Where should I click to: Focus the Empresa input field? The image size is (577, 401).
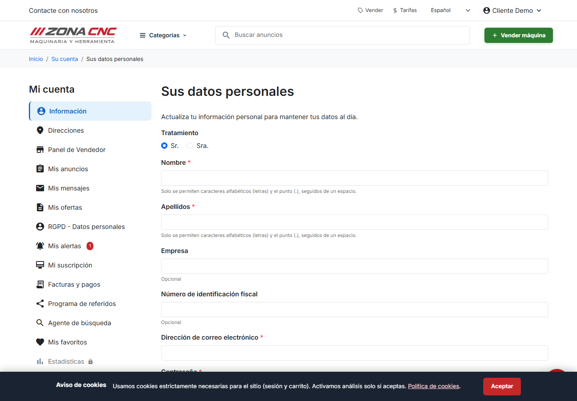click(x=355, y=266)
